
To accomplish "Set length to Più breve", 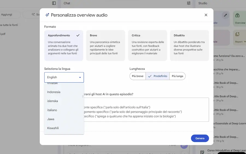I will pos(137,76).
